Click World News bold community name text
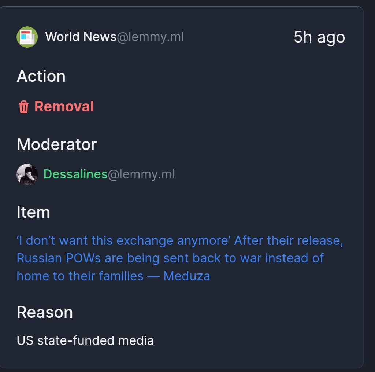The image size is (375, 372). pyautogui.click(x=81, y=37)
